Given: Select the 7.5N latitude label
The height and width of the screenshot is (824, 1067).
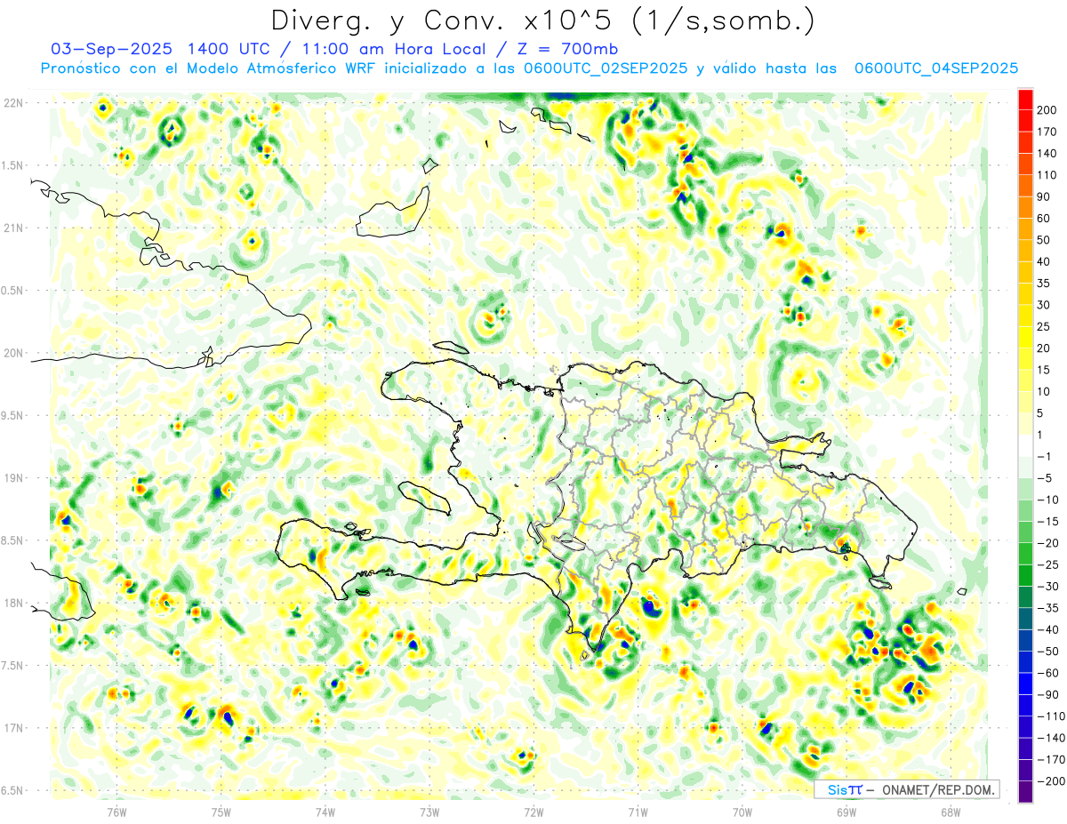Looking at the screenshot, I should coord(12,666).
